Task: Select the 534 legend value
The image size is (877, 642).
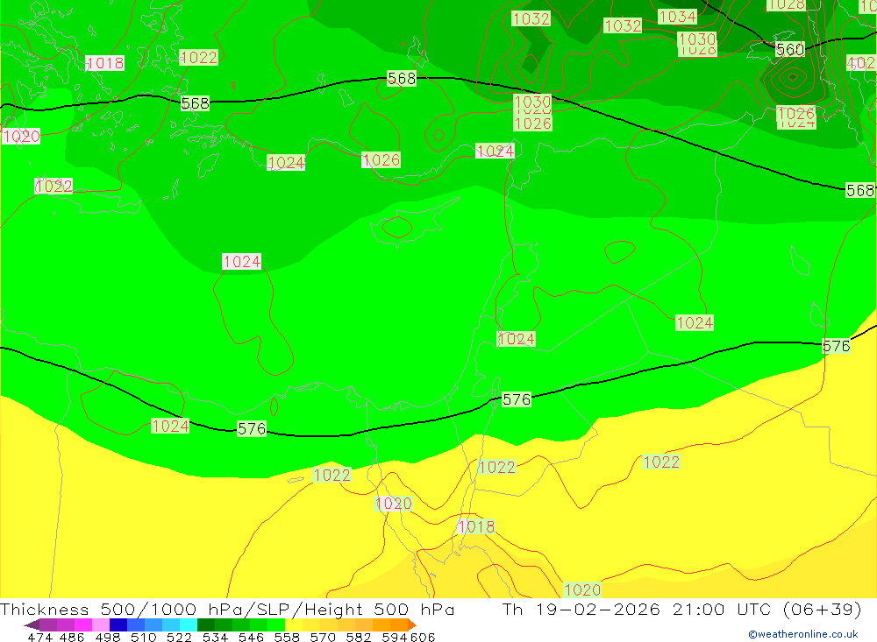Action: tap(216, 637)
